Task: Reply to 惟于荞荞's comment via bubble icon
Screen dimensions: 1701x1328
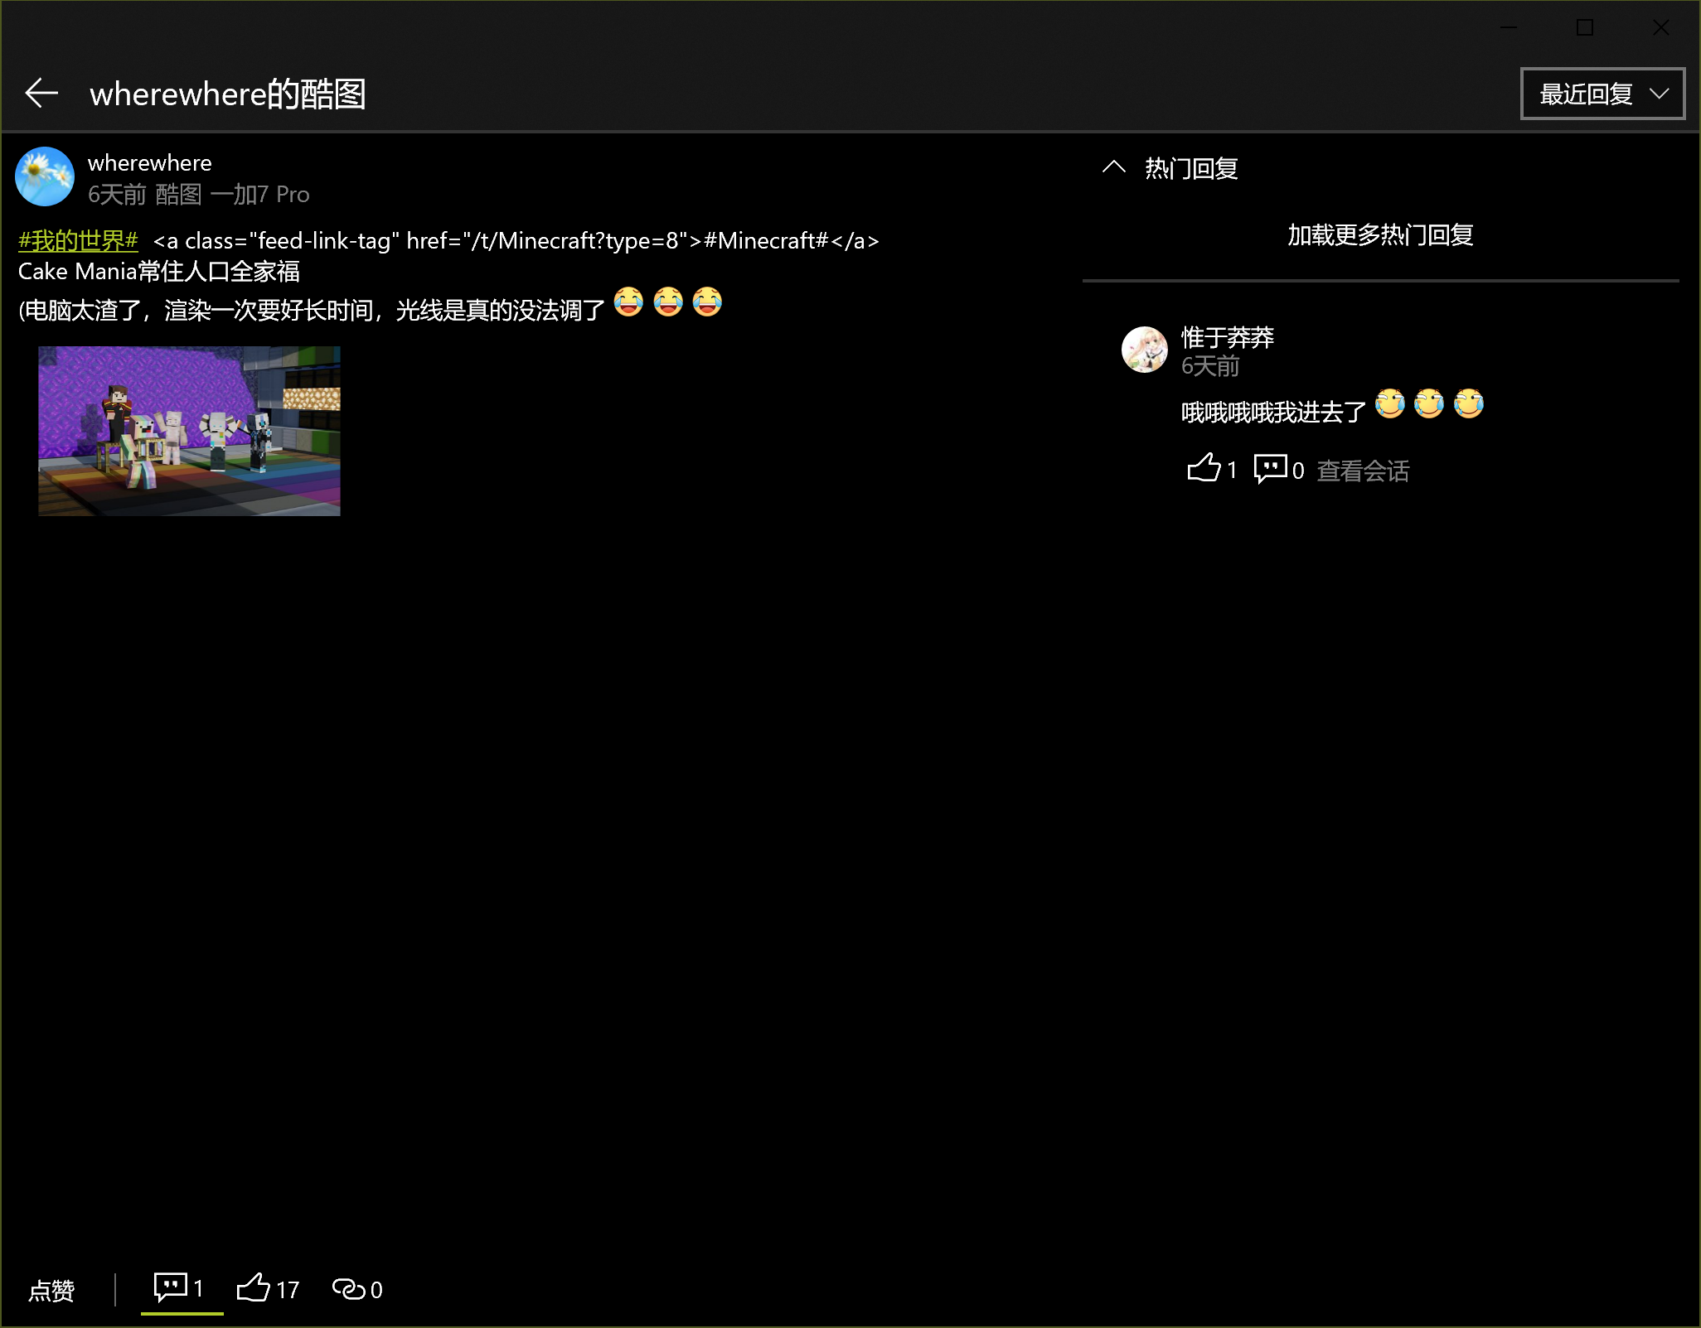Action: coord(1271,469)
